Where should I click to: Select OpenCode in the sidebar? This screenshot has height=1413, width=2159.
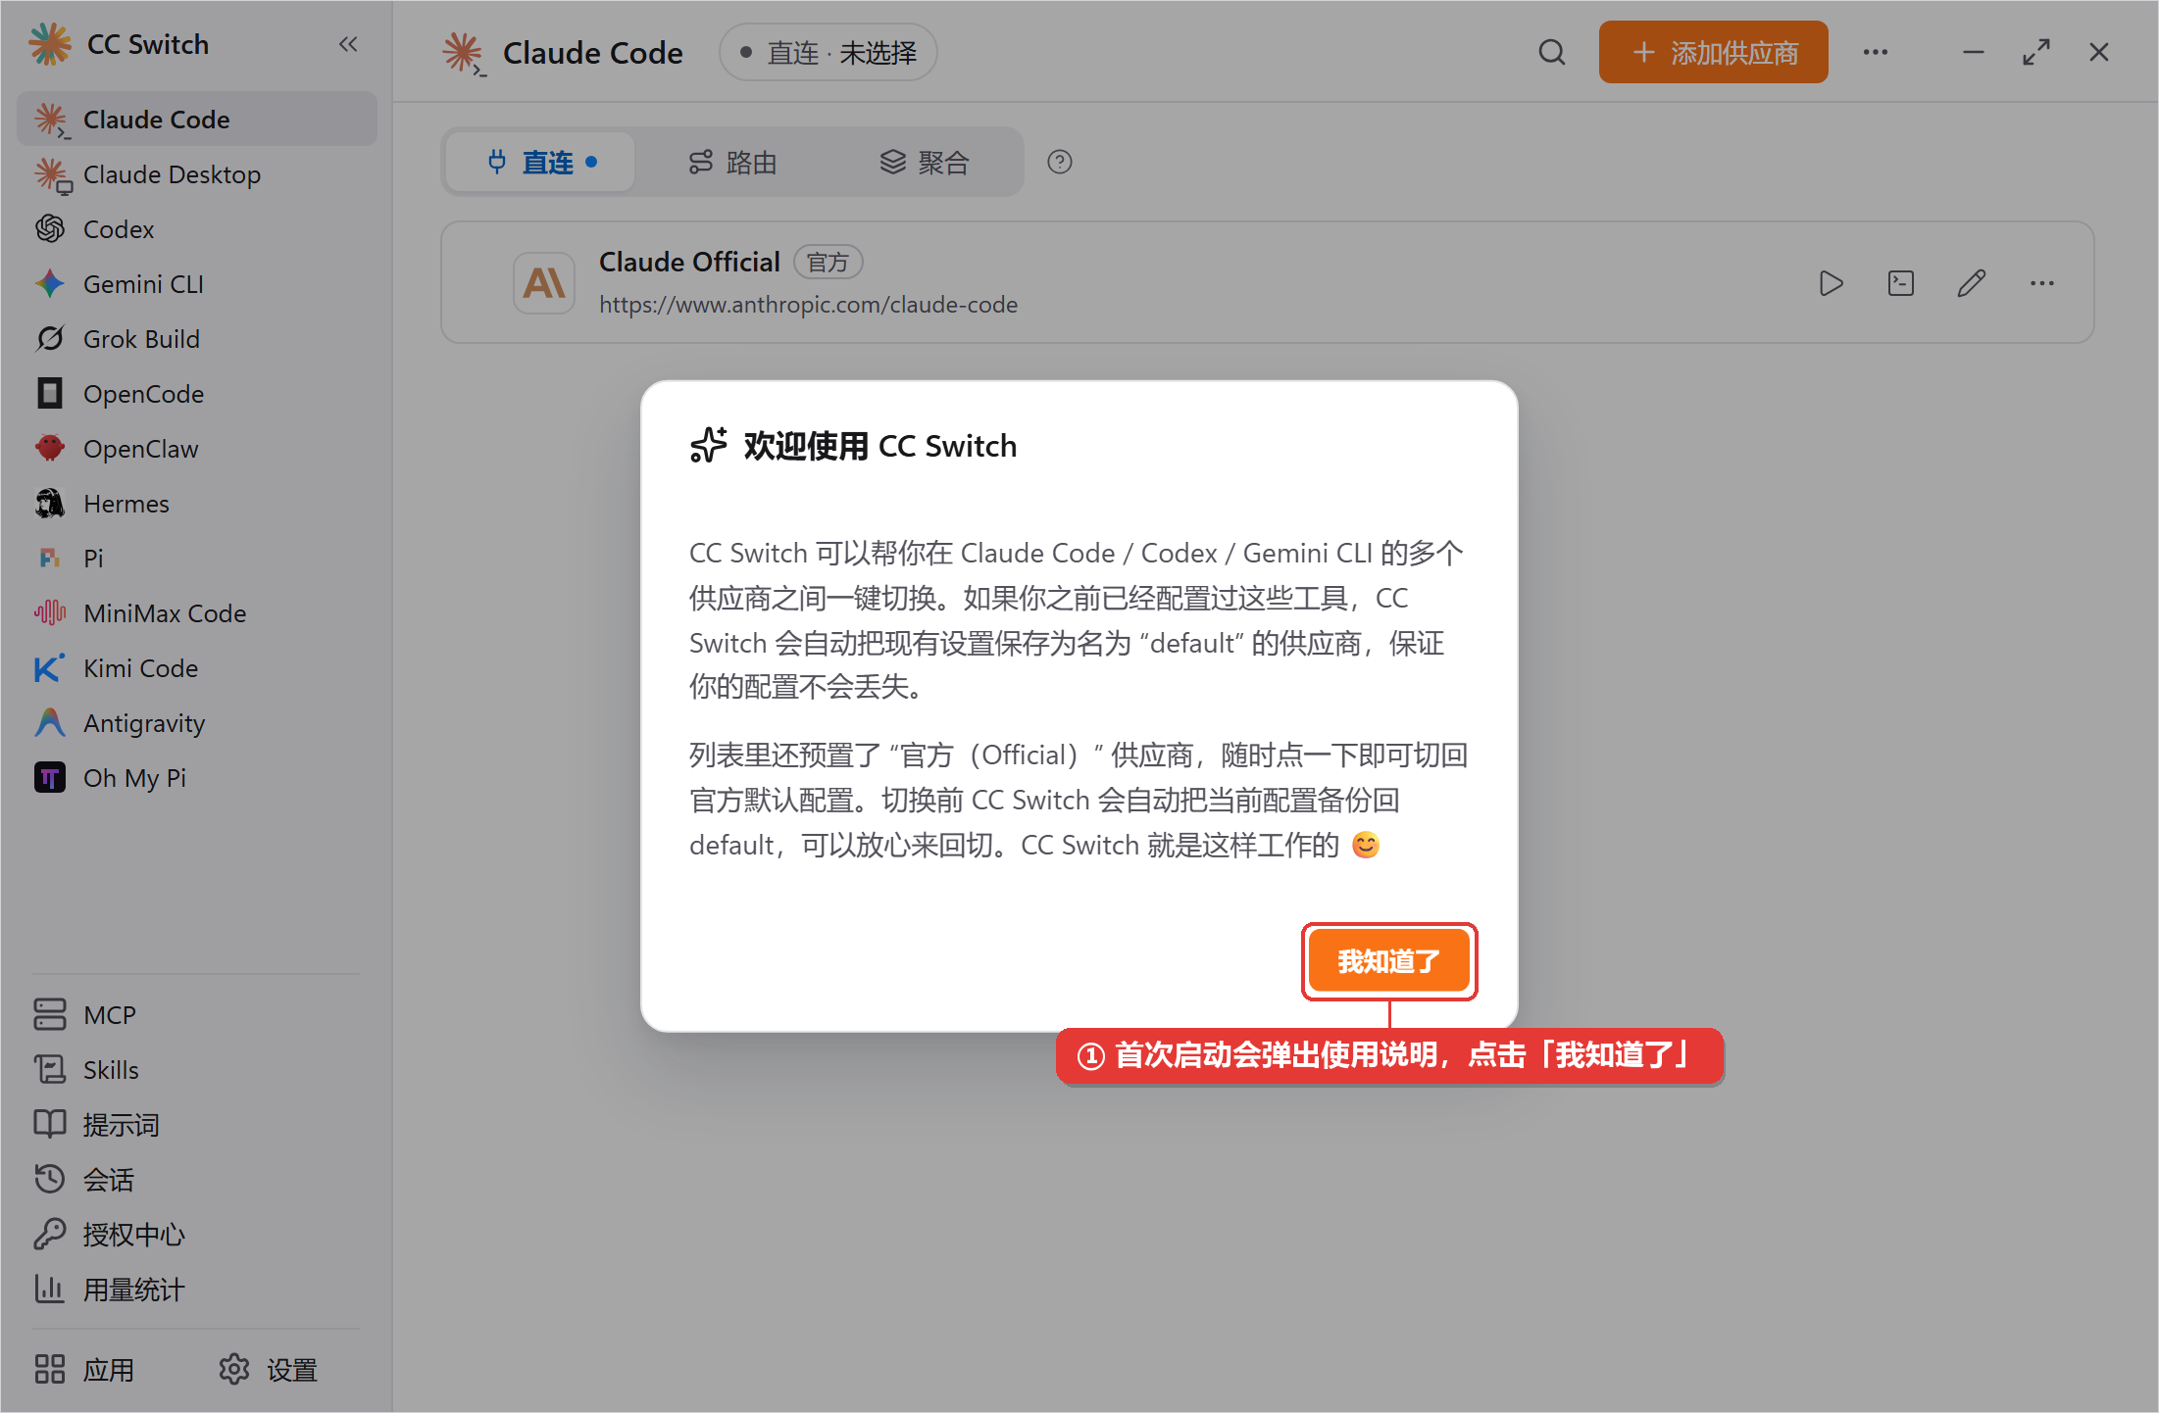pos(197,393)
